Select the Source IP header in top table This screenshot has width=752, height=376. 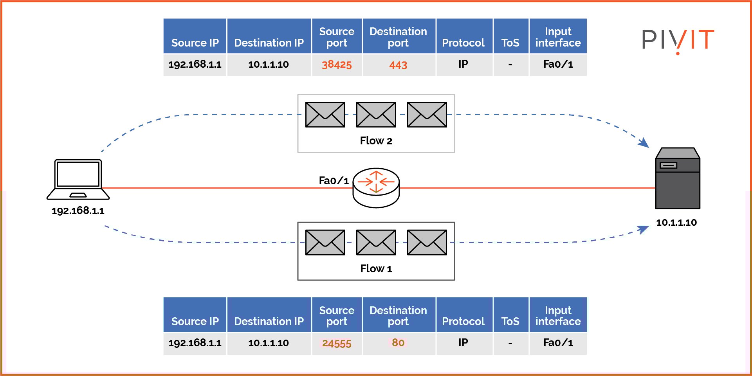click(195, 43)
